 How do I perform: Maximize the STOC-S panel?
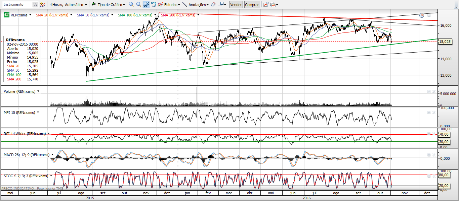tap(429, 176)
